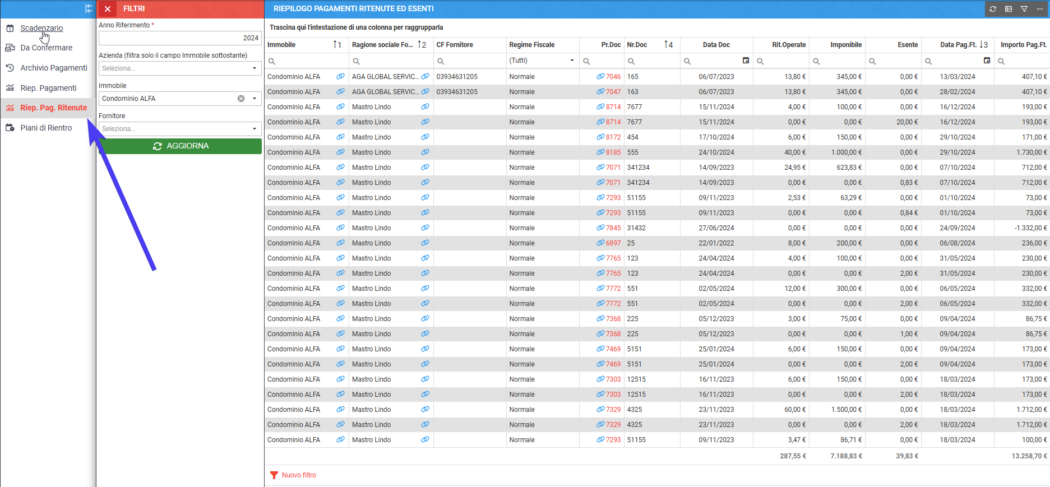
Task: Click the Nr.Doc filter search icon
Action: [631, 61]
